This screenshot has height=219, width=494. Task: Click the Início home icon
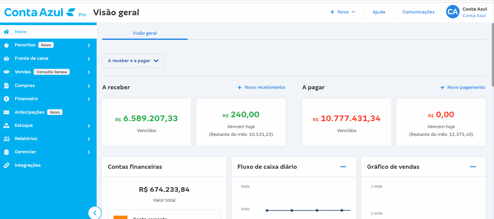coord(6,32)
